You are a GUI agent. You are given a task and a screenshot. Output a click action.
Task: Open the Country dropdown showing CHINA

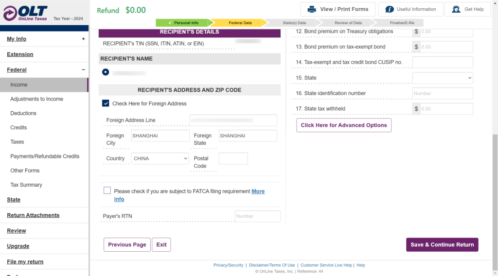(160, 158)
